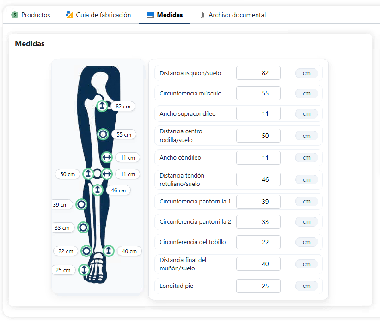This screenshot has width=380, height=322.
Task: Click the 46 cm patellar tendon marker
Action: [x=98, y=190]
